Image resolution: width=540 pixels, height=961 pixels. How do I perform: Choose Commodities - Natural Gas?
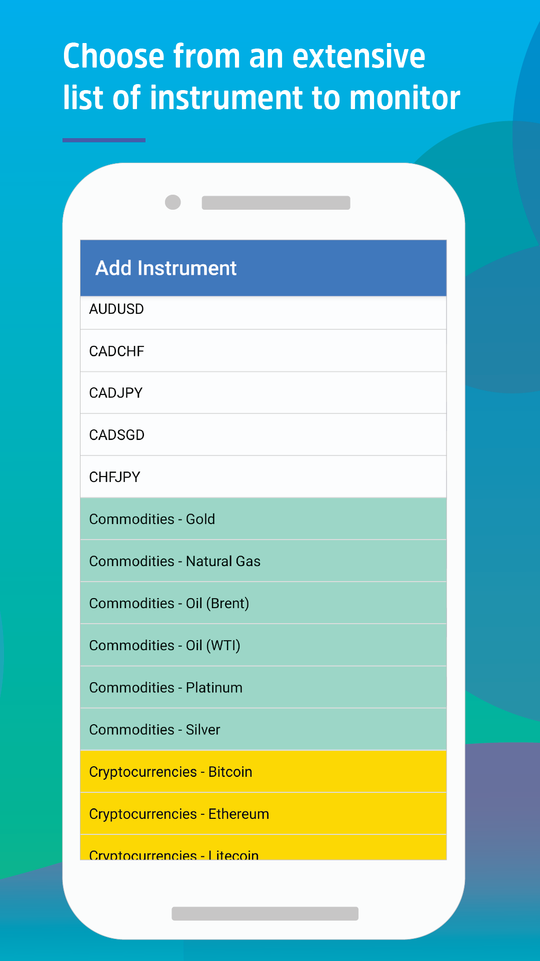click(263, 561)
